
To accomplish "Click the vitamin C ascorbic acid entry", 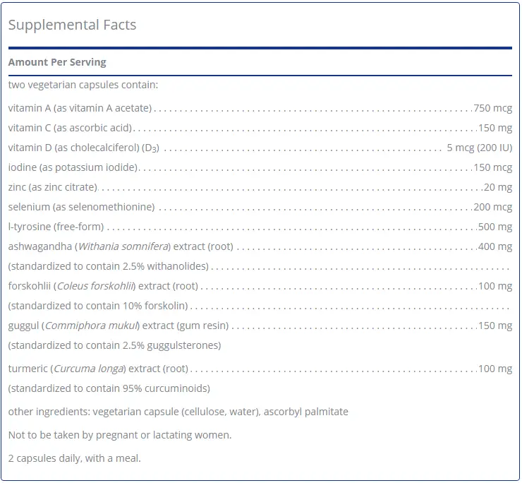I will pos(260,128).
